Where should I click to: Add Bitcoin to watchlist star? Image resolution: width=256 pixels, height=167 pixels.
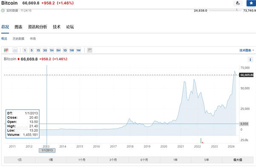tap(251, 3)
